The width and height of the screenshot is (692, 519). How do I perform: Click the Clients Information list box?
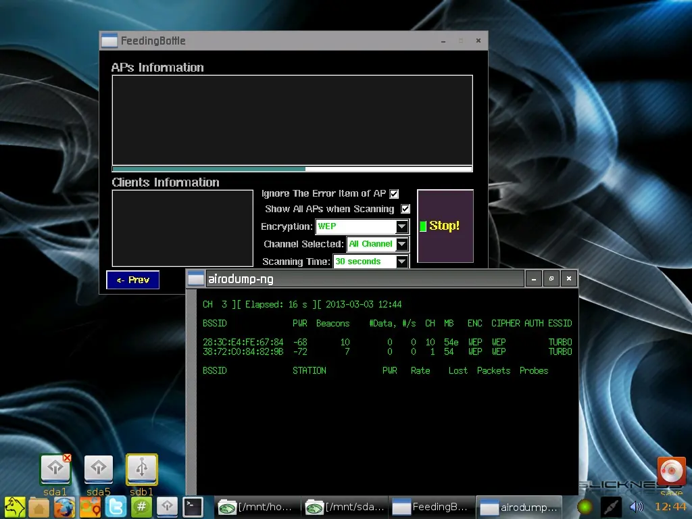(182, 228)
